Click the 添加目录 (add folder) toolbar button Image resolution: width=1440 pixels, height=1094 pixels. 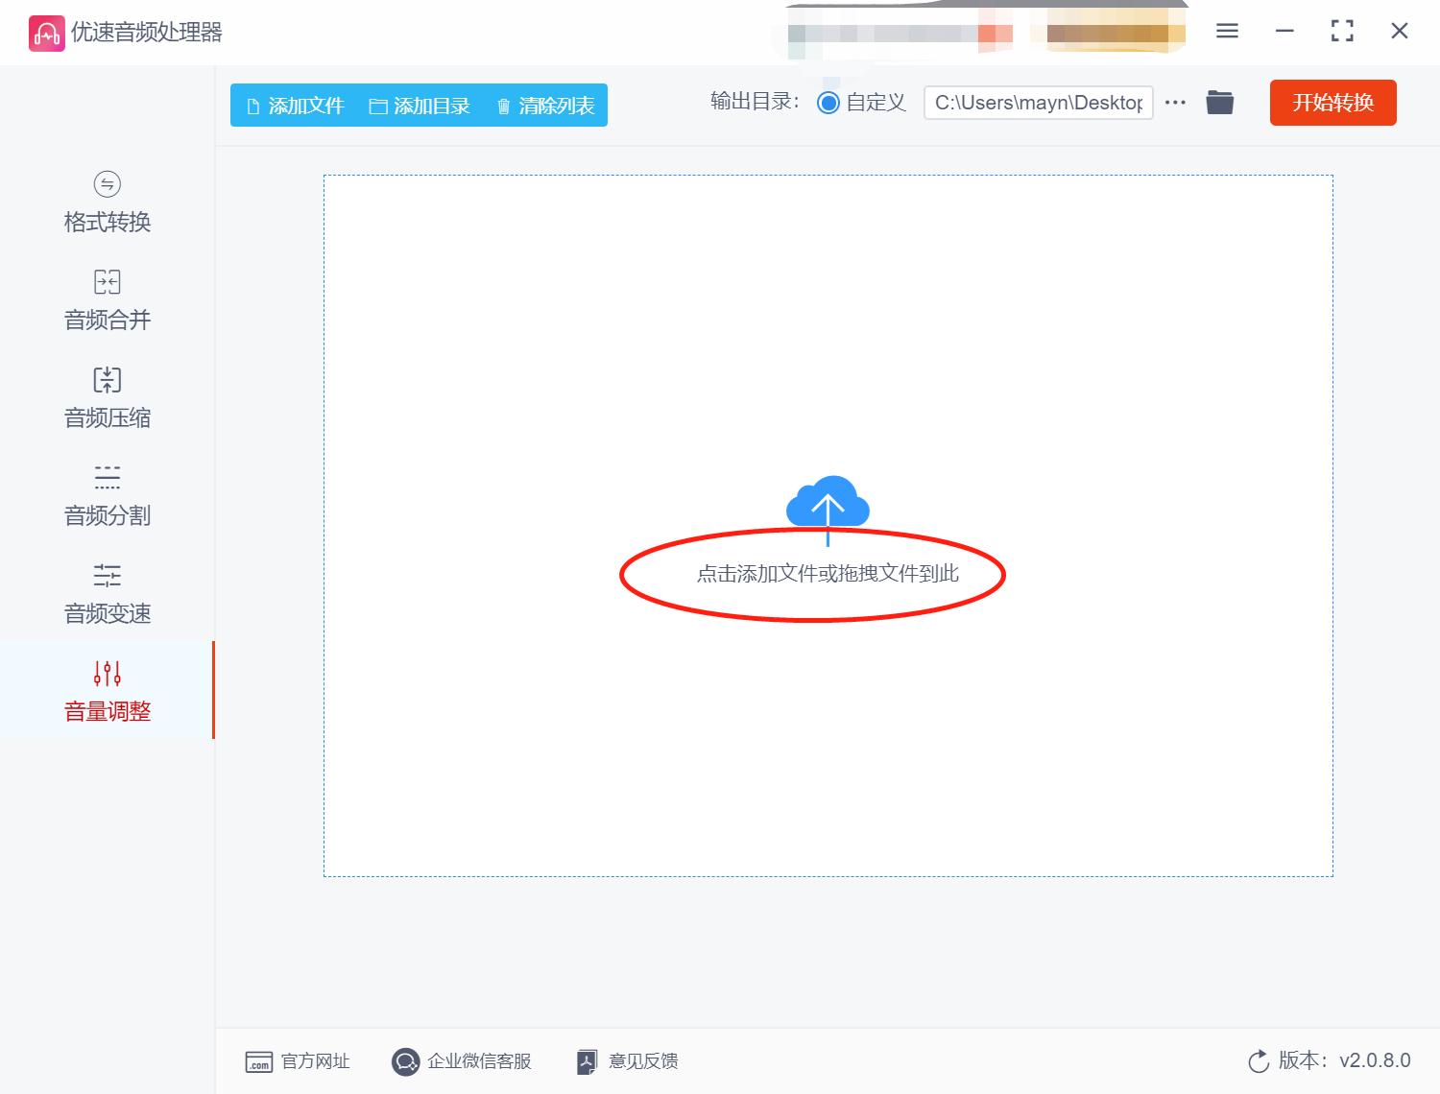point(420,106)
